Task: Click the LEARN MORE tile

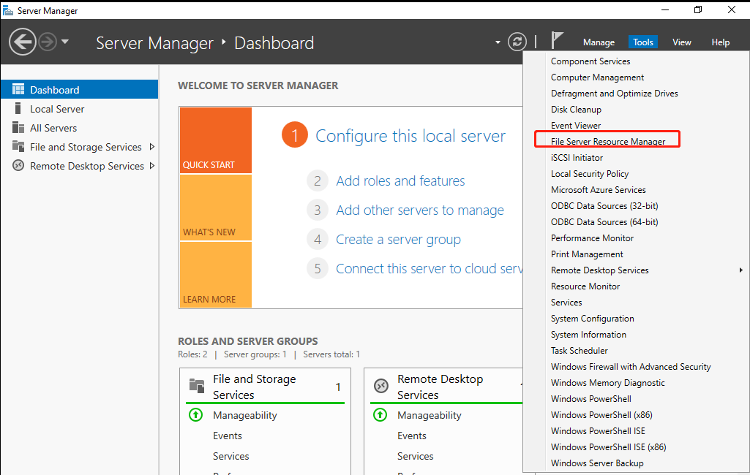Action: click(215, 275)
